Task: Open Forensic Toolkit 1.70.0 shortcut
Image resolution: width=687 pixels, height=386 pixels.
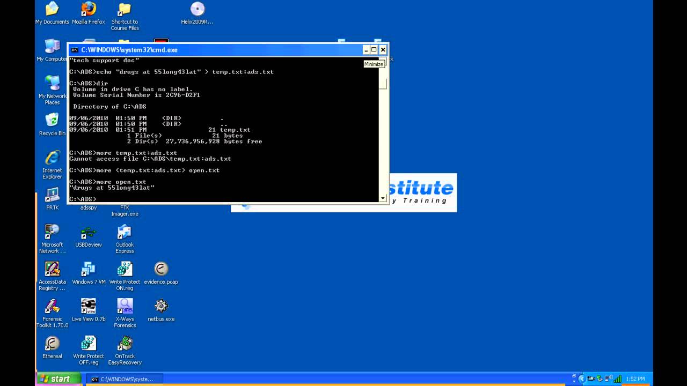Action: 52,313
